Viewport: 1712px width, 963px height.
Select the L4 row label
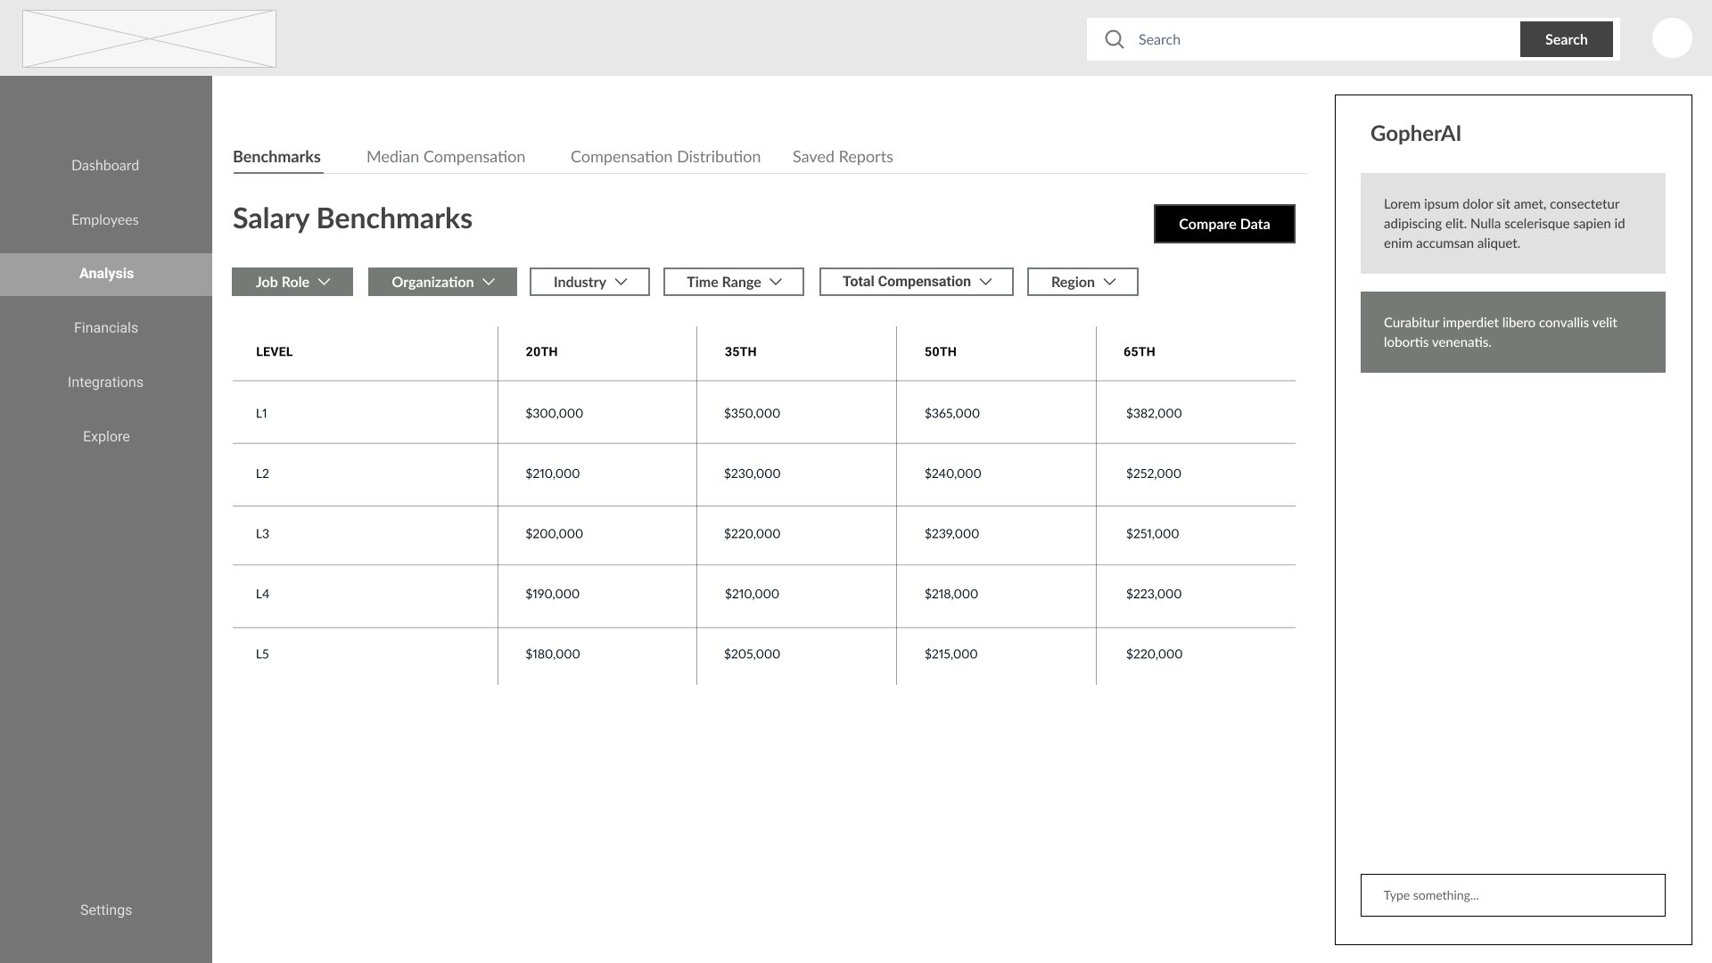(262, 594)
